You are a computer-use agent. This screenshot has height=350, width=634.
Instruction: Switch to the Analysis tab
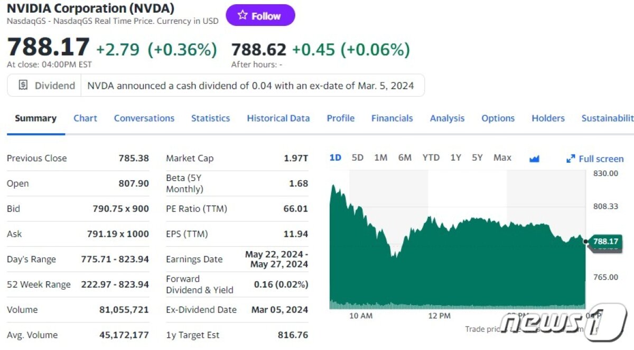coord(447,118)
